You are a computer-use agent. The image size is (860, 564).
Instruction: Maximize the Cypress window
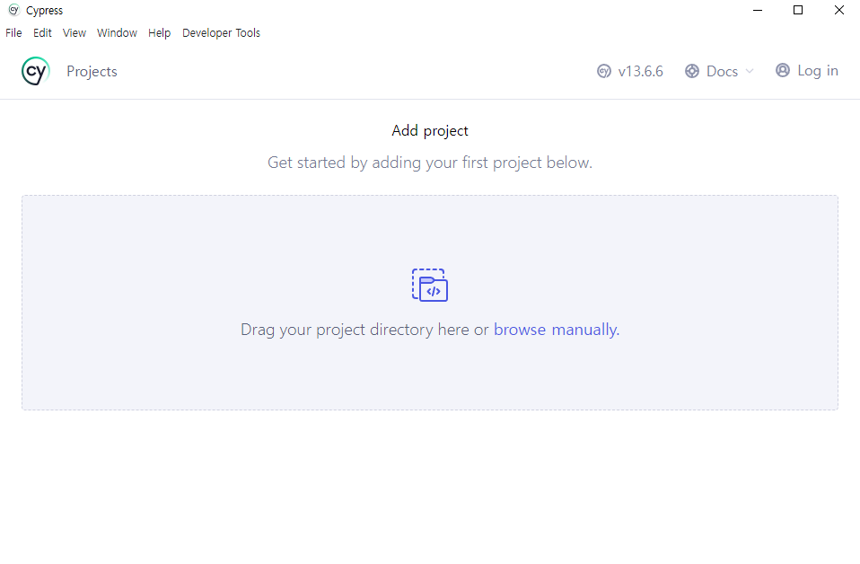click(x=798, y=10)
